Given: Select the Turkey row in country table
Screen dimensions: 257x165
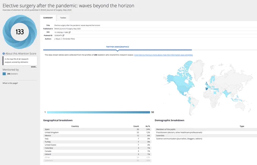Looking at the screenshot, I should click(x=98, y=142).
